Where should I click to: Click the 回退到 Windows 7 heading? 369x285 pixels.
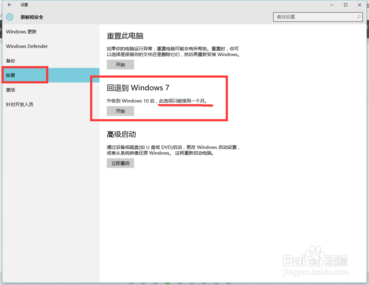pyautogui.click(x=138, y=88)
